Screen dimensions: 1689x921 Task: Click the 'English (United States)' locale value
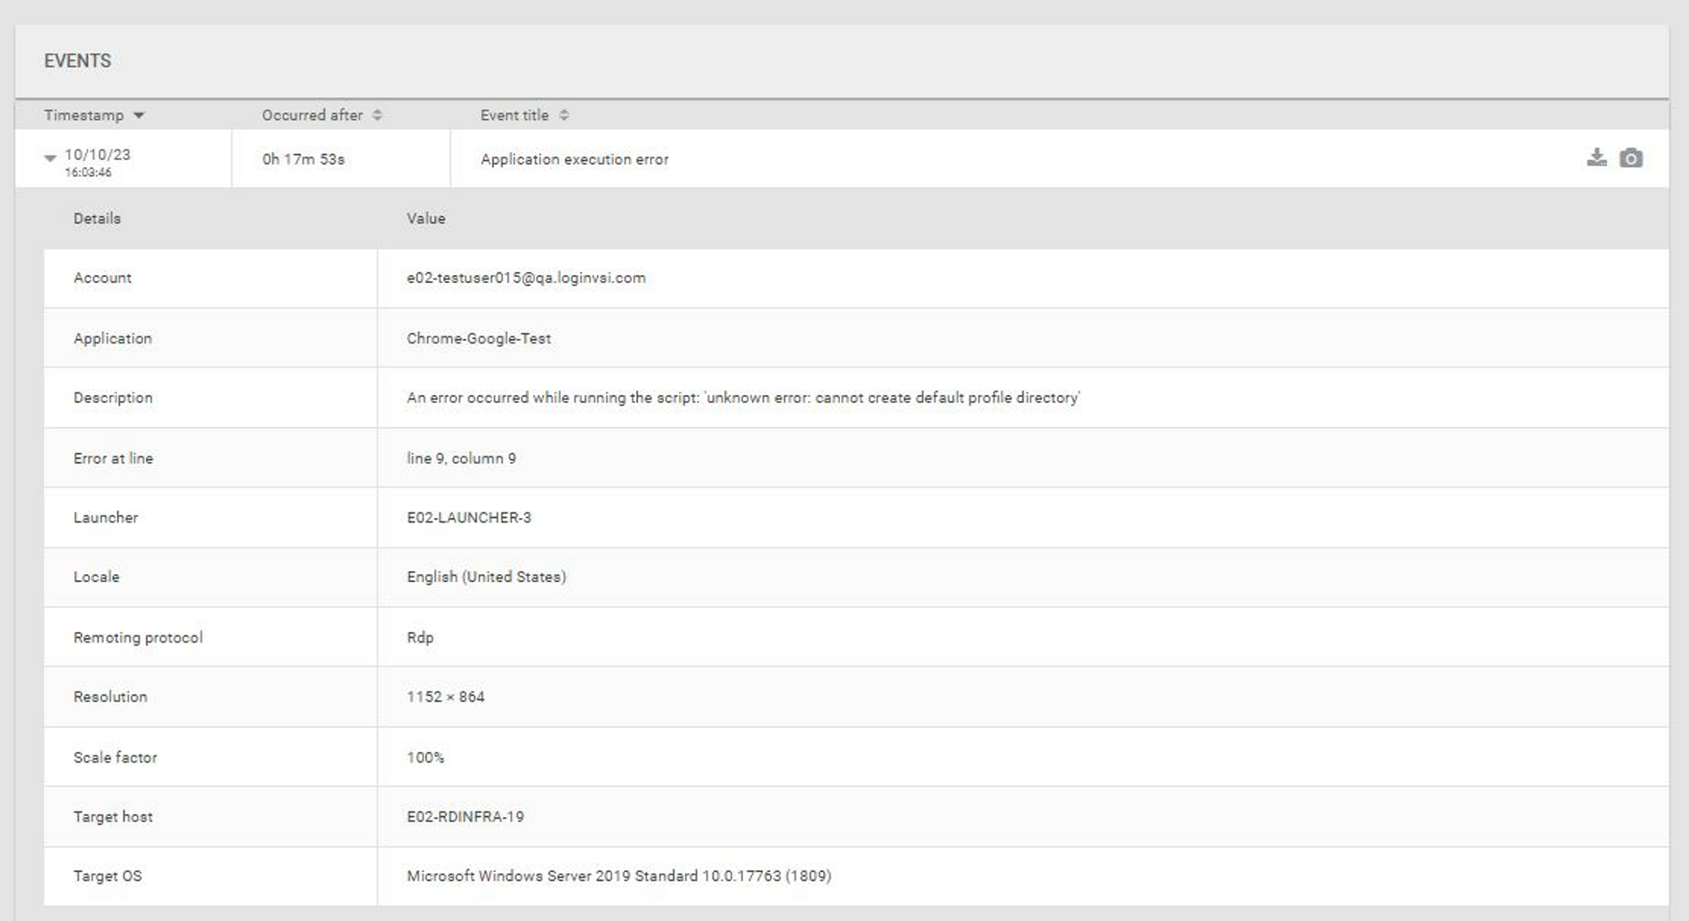[x=486, y=577]
